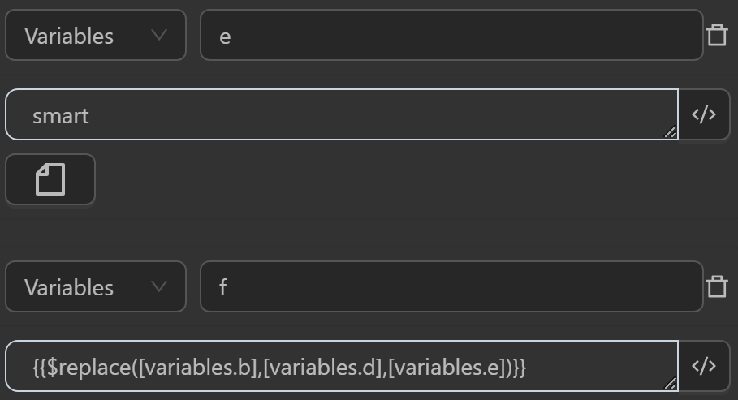Screen dimensions: 738x400
Task: Open the Variables dropdown for variable e
Action: click(95, 36)
